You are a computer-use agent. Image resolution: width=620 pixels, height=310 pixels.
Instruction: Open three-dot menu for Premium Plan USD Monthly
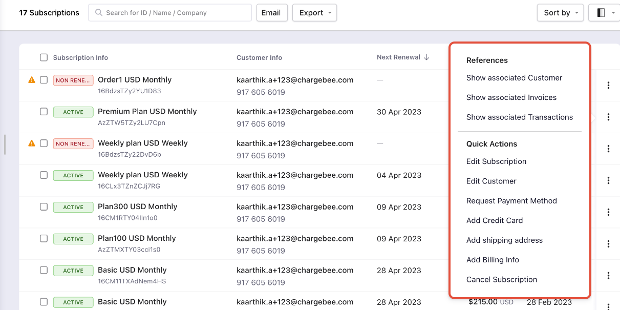(x=608, y=117)
